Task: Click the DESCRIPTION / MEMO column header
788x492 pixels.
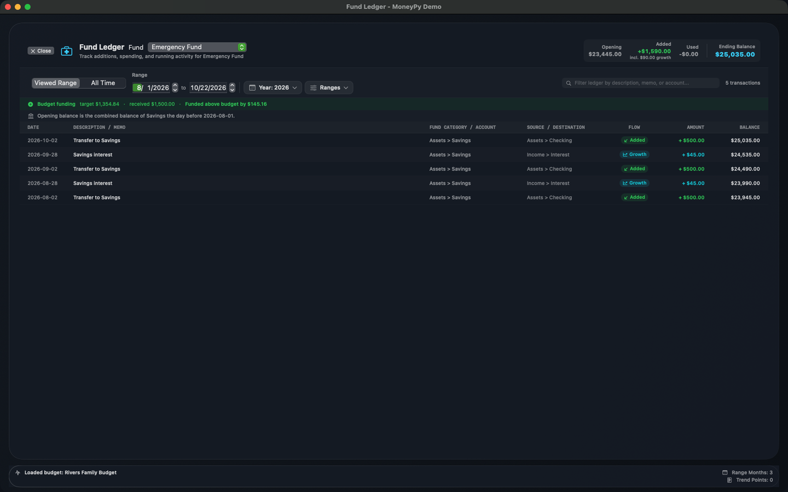Action: (x=99, y=127)
